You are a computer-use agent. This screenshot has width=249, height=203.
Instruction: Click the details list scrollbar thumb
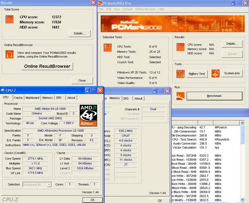pos(242,135)
